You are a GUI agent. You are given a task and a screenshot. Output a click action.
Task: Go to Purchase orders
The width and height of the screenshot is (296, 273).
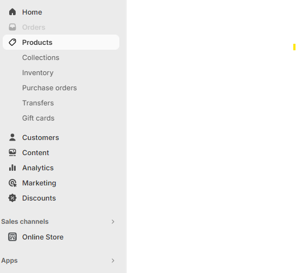[x=50, y=88]
